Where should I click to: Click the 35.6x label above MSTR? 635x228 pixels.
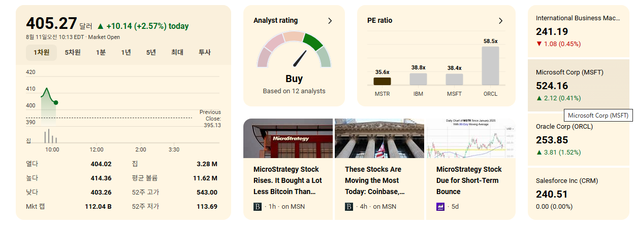[x=382, y=72]
